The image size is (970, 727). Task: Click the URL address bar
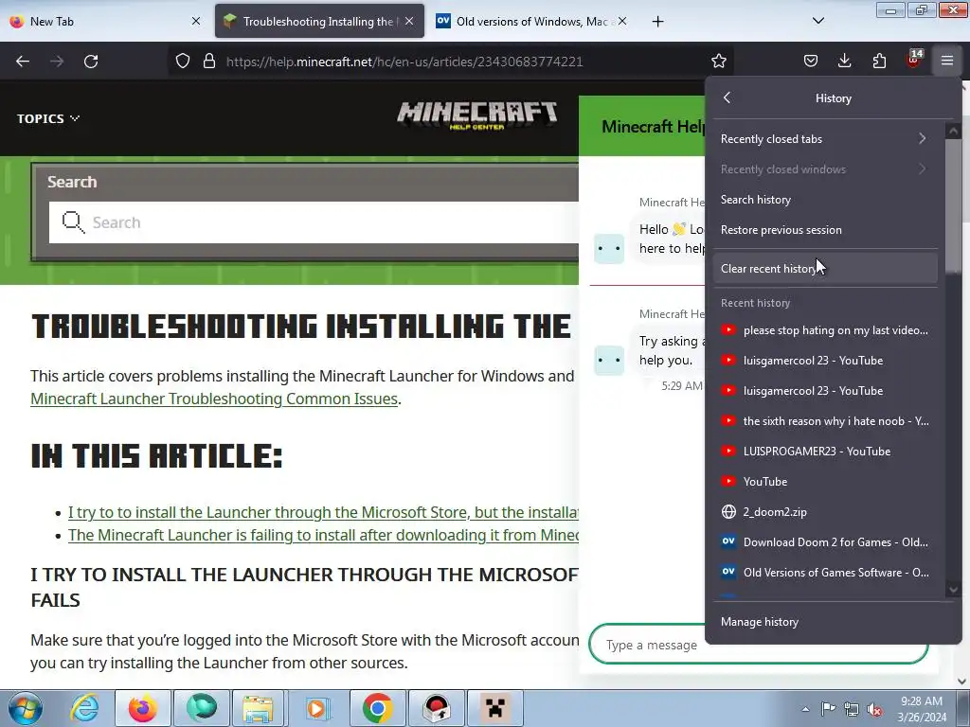[404, 62]
